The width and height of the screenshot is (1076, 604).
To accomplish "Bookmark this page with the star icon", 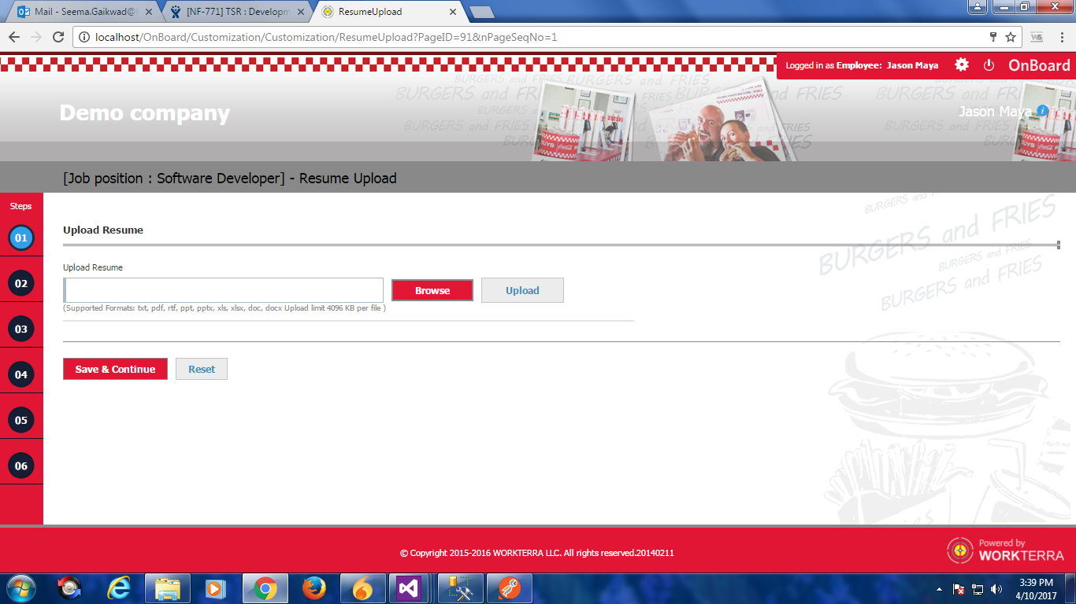I will pos(1011,37).
